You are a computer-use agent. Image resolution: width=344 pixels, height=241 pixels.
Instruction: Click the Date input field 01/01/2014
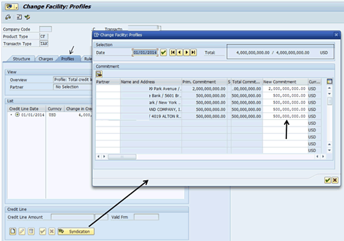click(145, 53)
